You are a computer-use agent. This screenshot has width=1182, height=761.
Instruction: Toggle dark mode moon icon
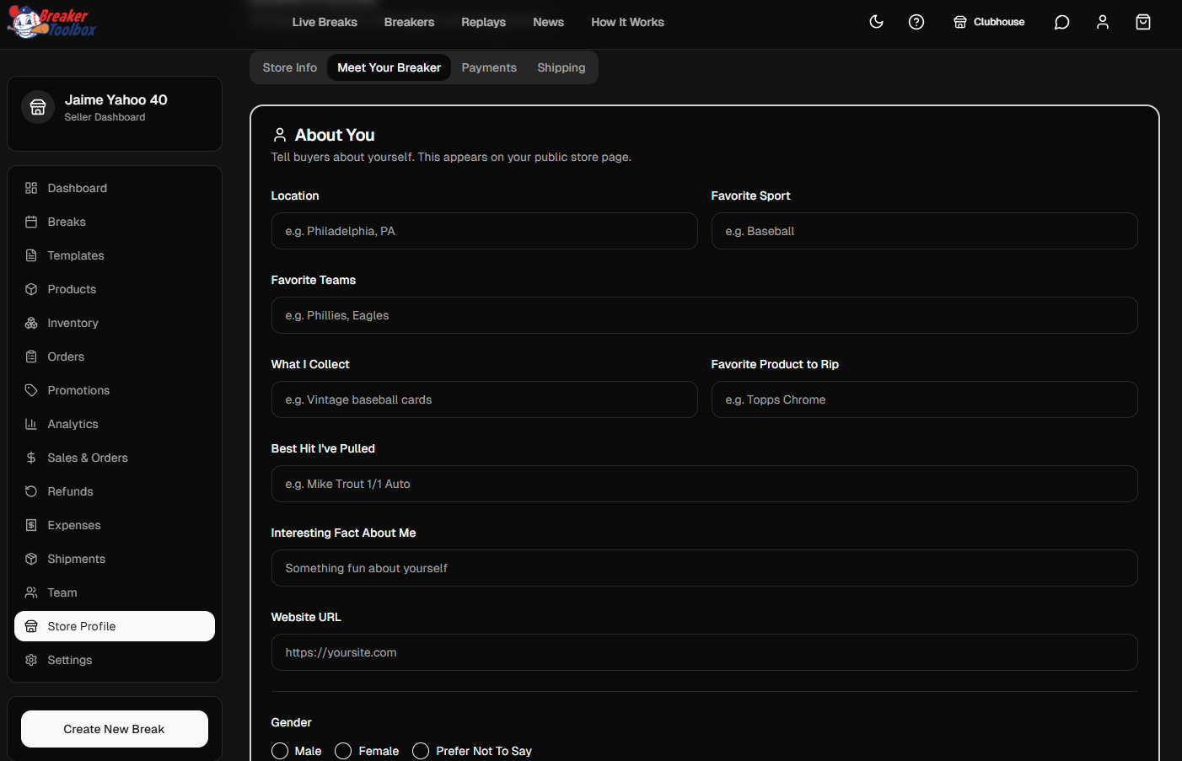(877, 22)
